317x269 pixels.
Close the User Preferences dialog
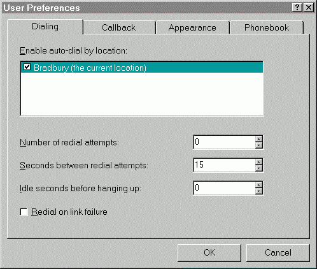(x=309, y=8)
